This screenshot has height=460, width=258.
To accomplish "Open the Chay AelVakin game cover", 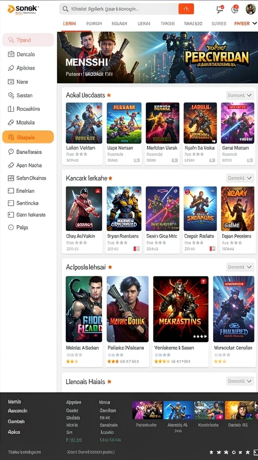I will [x=84, y=208].
